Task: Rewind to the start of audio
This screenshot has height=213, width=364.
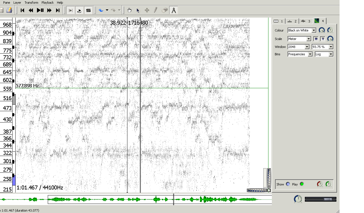Action: tap(22, 10)
